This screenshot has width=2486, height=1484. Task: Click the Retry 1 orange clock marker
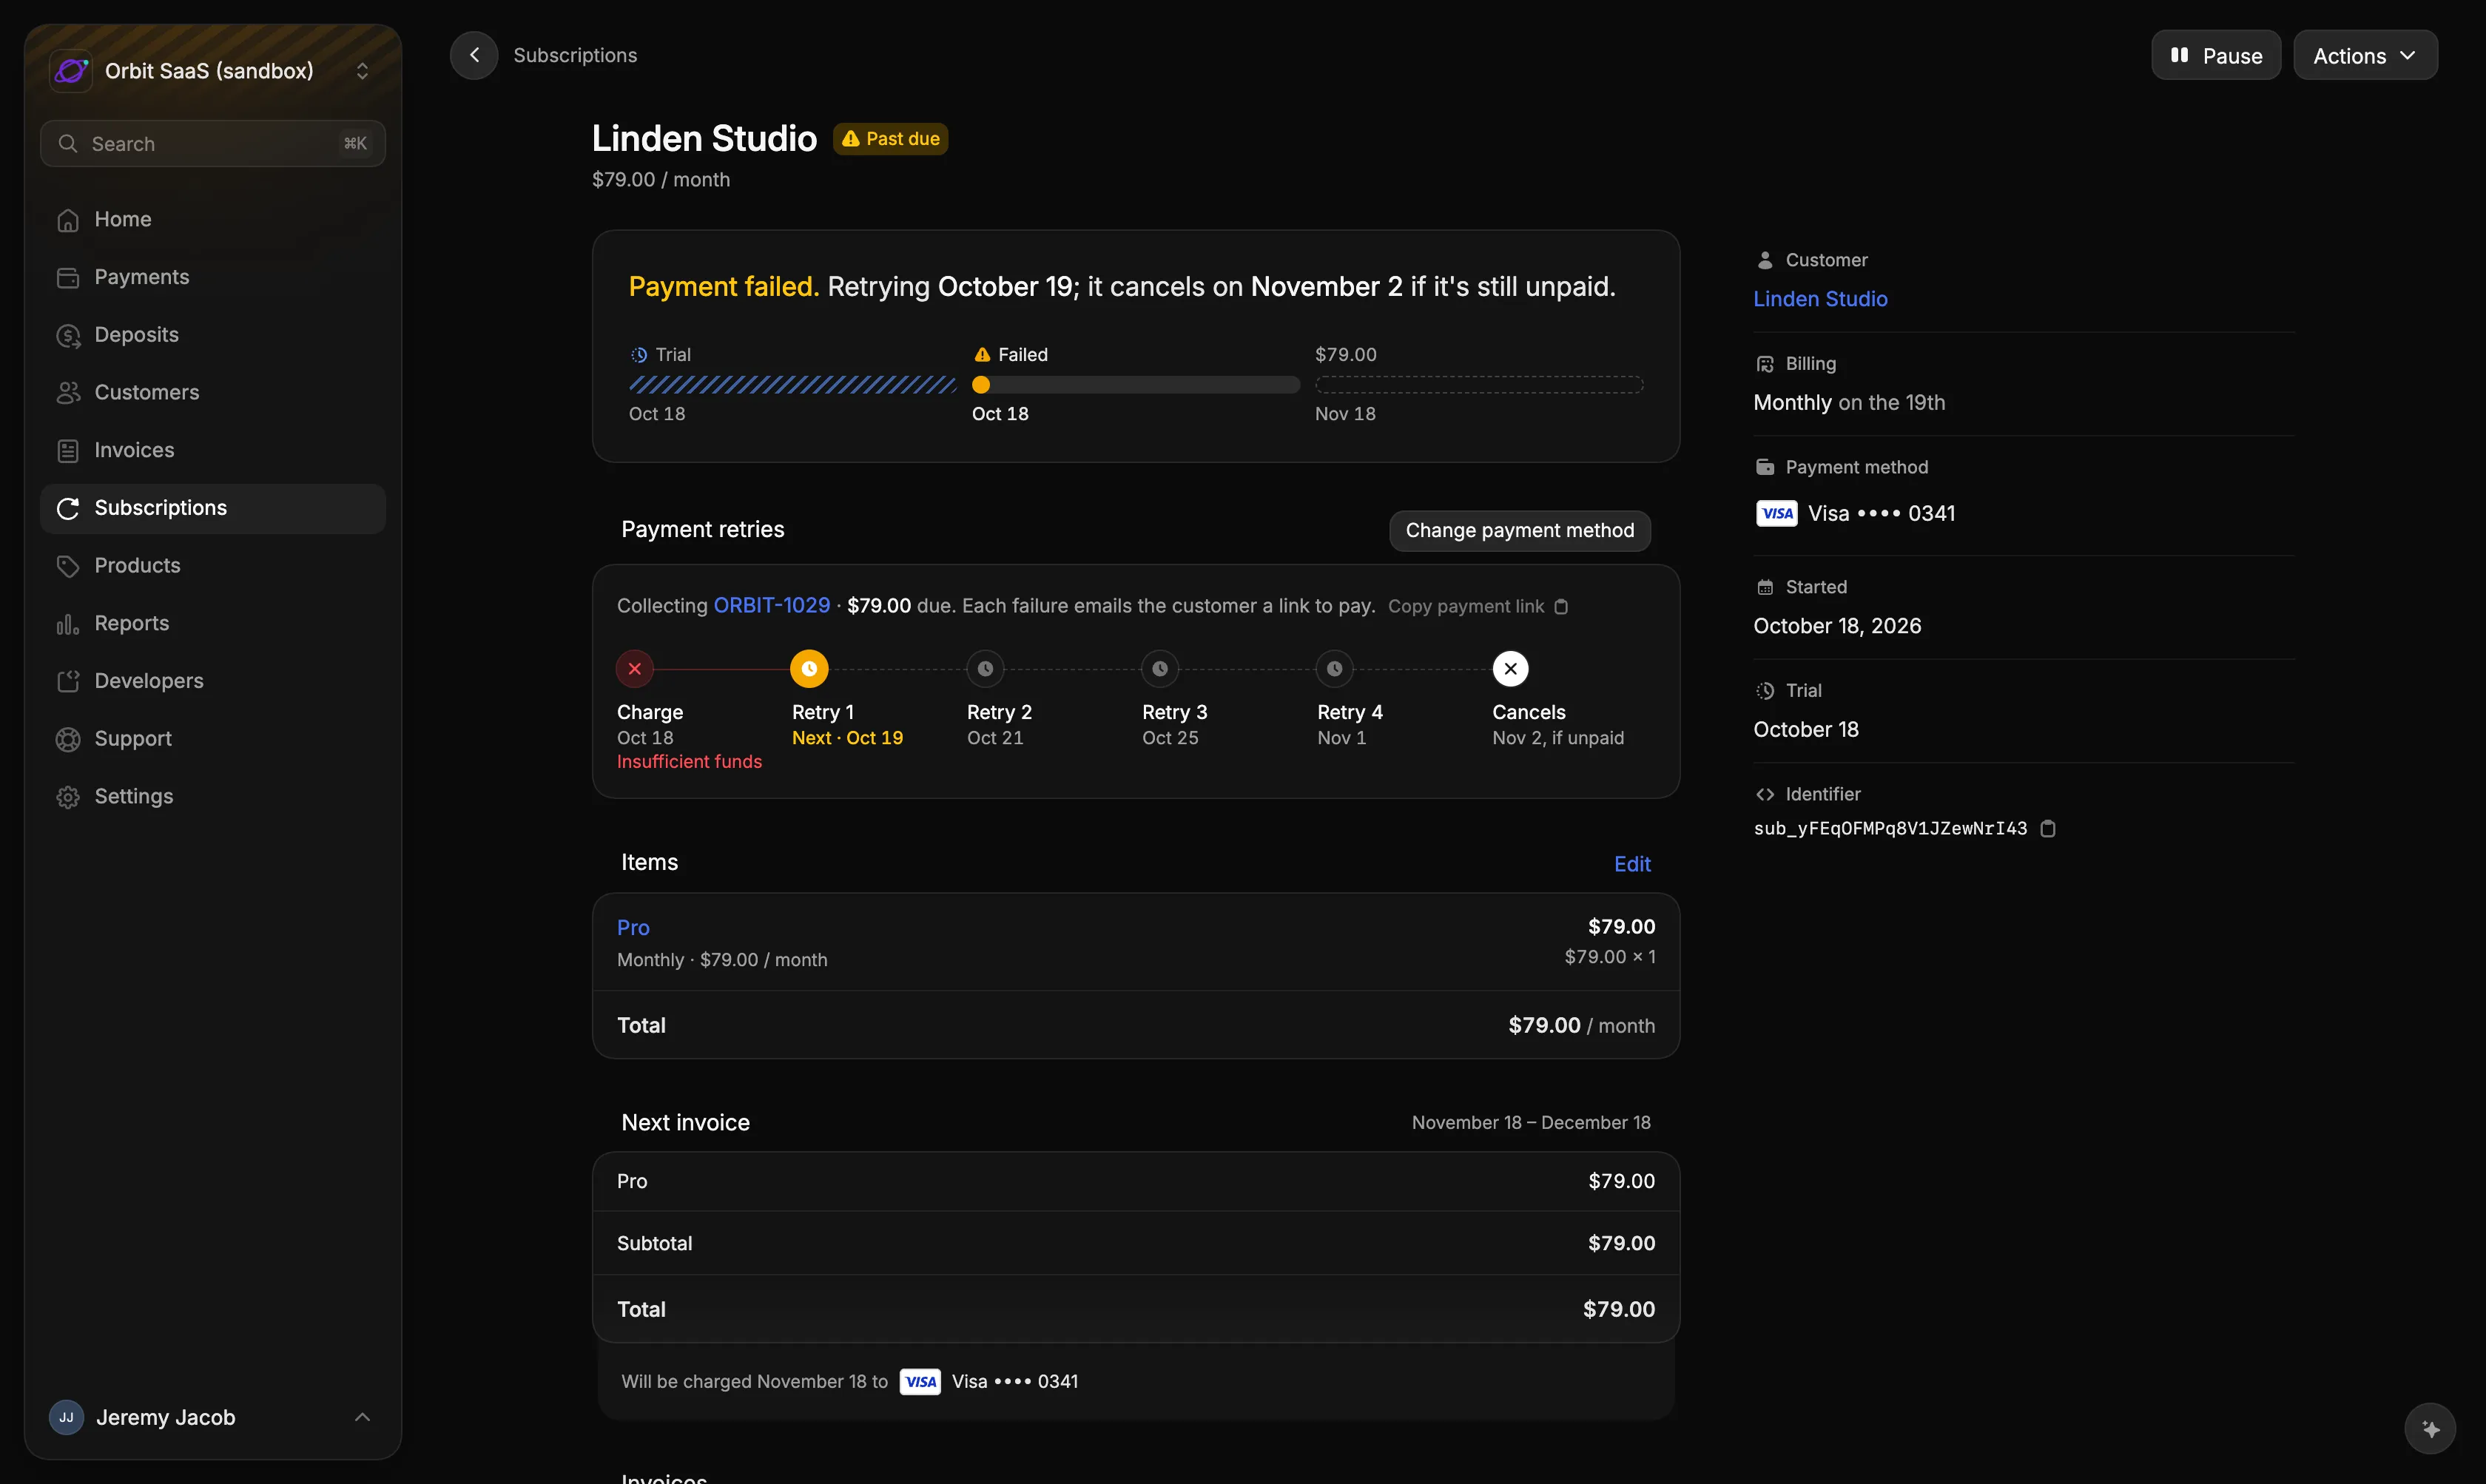[809, 669]
